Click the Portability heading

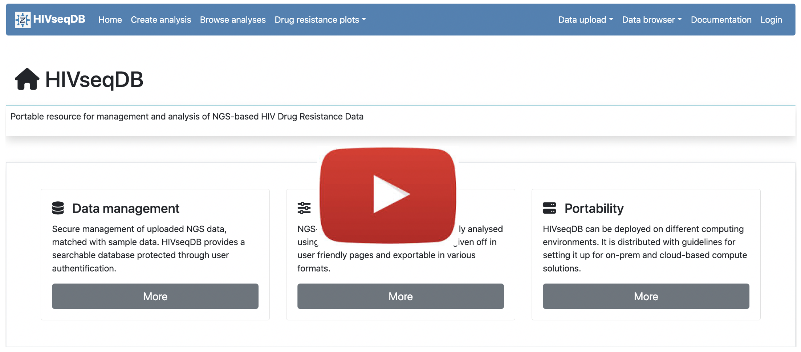click(594, 209)
